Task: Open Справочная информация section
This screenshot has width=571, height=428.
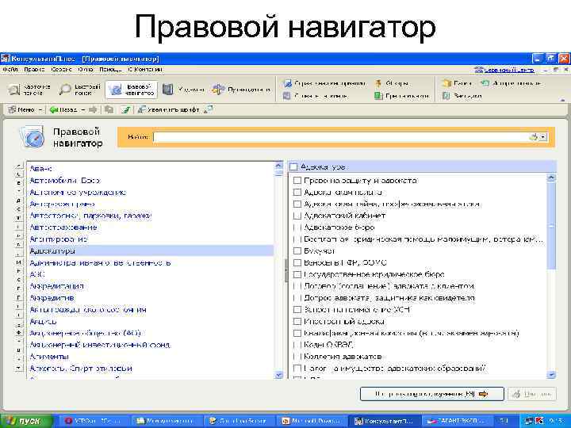Action: click(x=324, y=83)
